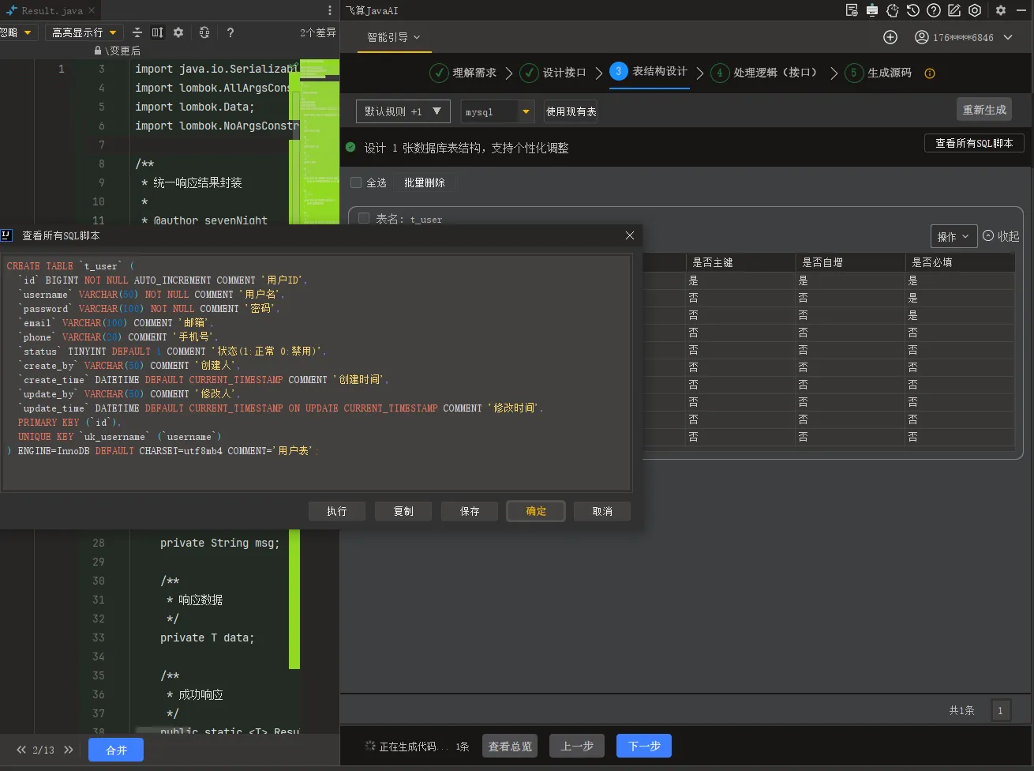This screenshot has width=1034, height=771.
Task: Select step 5 生成源码
Action: pos(878,73)
